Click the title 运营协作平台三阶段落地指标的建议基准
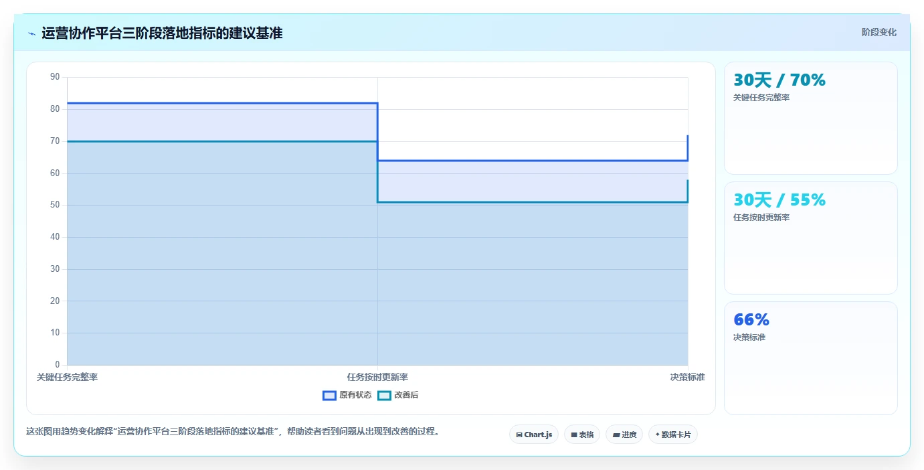This screenshot has height=470, width=924. pos(162,33)
